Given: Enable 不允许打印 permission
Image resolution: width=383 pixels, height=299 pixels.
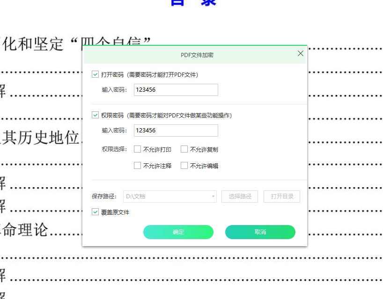Looking at the screenshot, I should pos(137,149).
